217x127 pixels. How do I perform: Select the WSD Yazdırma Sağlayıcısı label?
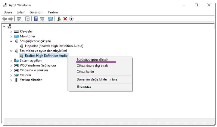pos(38,65)
